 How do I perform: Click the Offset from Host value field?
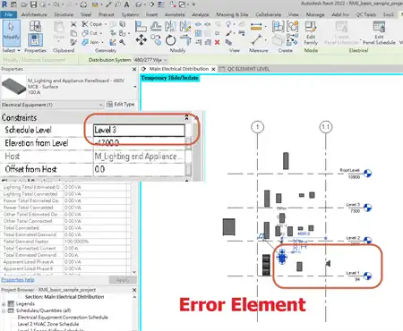139,169
